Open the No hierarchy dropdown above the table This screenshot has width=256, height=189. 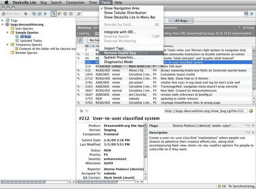click(92, 40)
